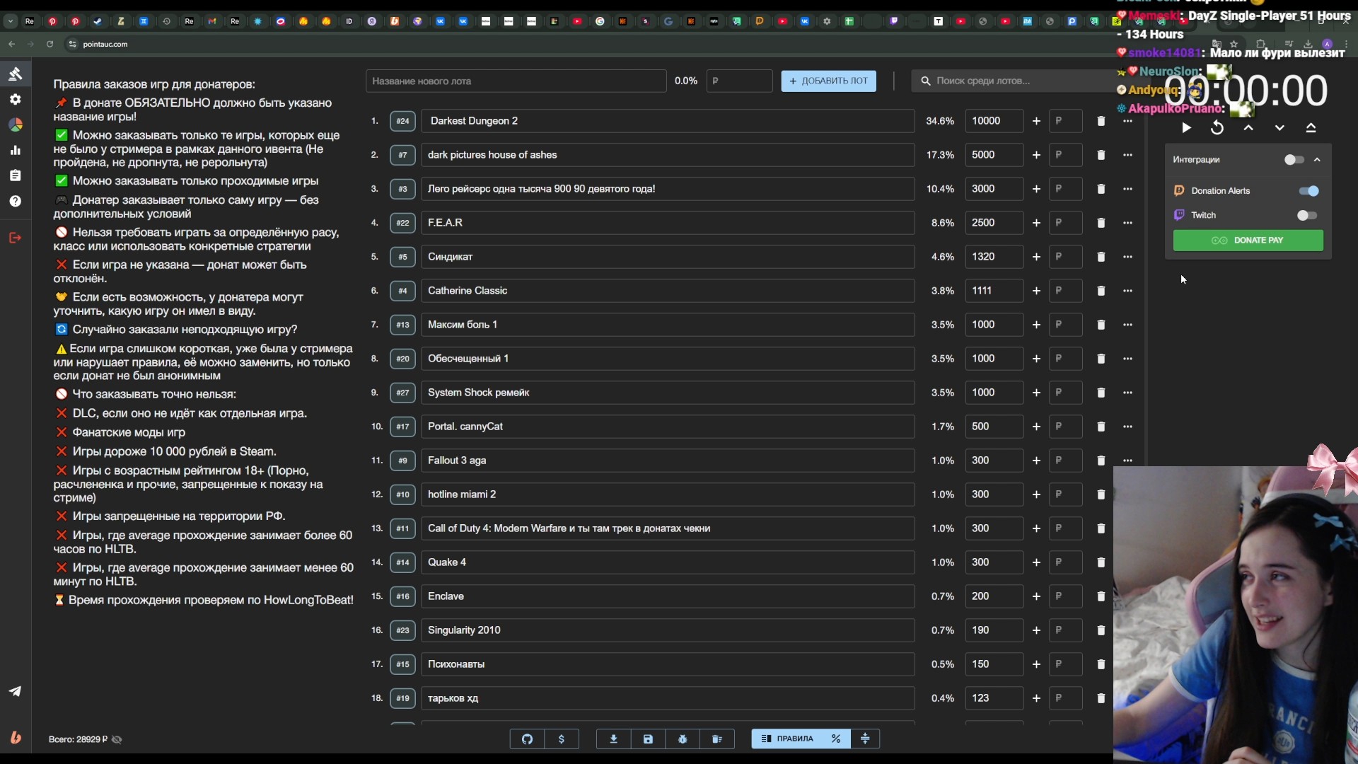This screenshot has width=1358, height=764.
Task: Click plus button on F.E.A.R row
Action: point(1036,223)
